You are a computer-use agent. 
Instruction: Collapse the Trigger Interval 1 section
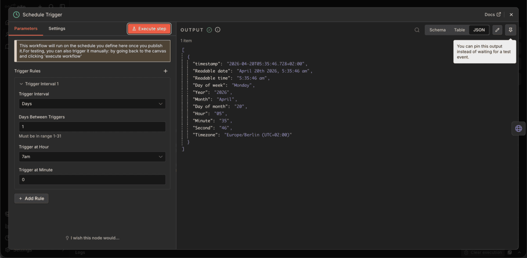[x=21, y=83]
